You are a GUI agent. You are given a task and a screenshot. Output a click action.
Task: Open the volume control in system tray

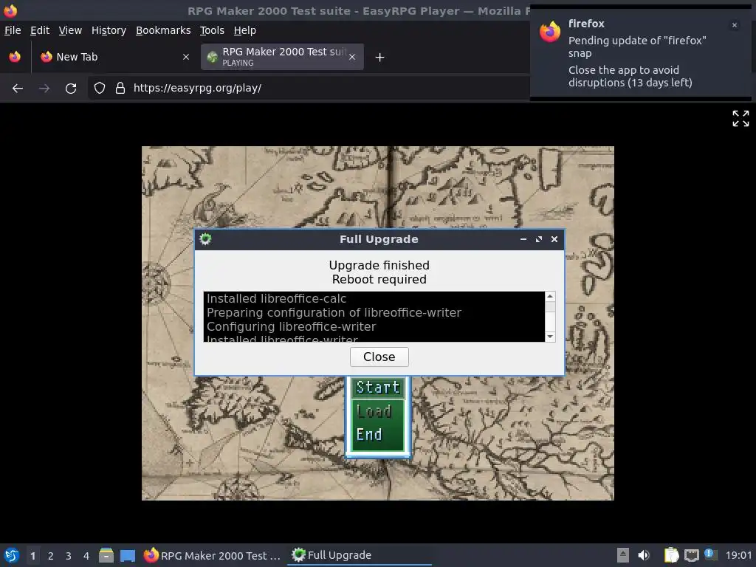[644, 555]
